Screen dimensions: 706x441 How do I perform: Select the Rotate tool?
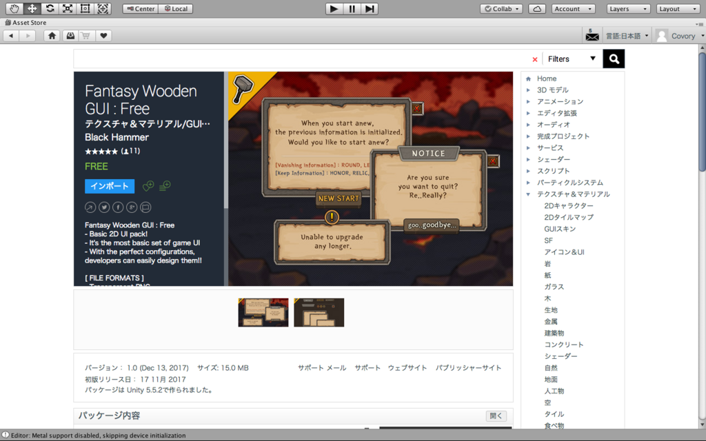pos(50,8)
